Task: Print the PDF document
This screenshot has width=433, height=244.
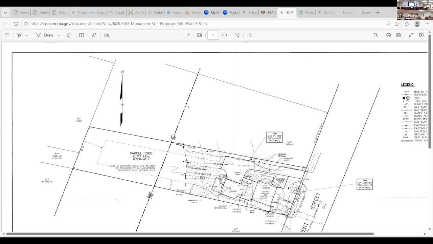Action: (388, 35)
